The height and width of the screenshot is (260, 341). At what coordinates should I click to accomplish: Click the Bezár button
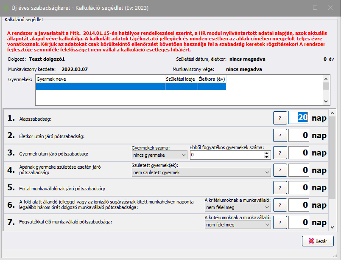click(x=318, y=241)
